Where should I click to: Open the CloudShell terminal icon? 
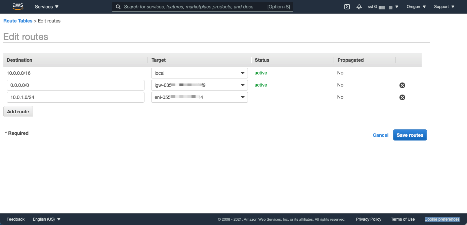click(347, 7)
